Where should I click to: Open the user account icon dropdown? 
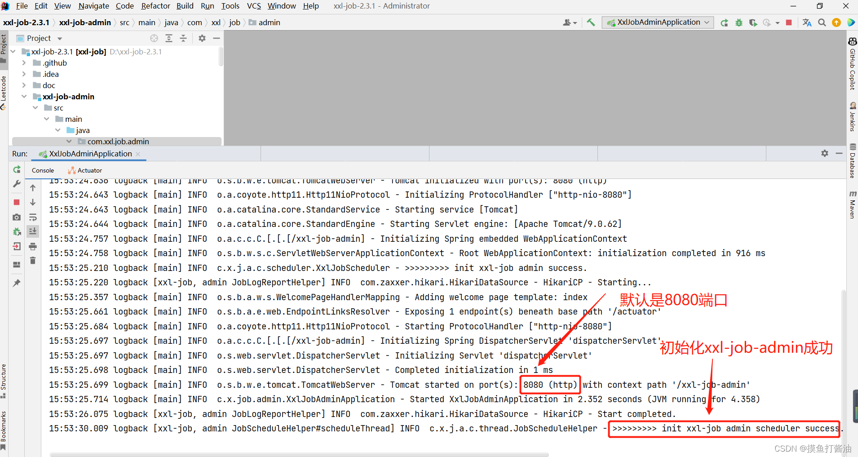pyautogui.click(x=570, y=22)
